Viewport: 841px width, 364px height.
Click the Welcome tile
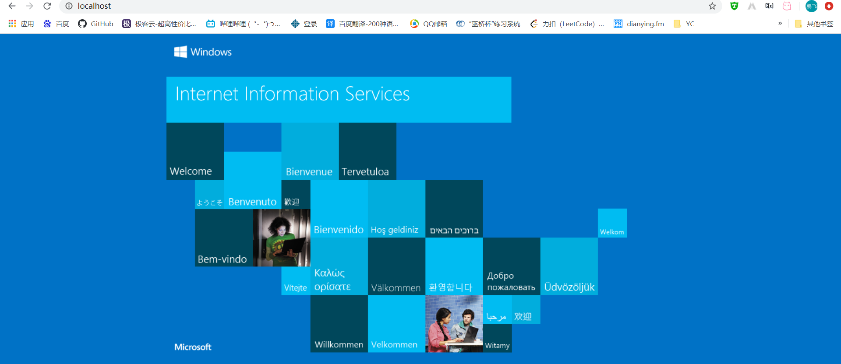pyautogui.click(x=195, y=151)
